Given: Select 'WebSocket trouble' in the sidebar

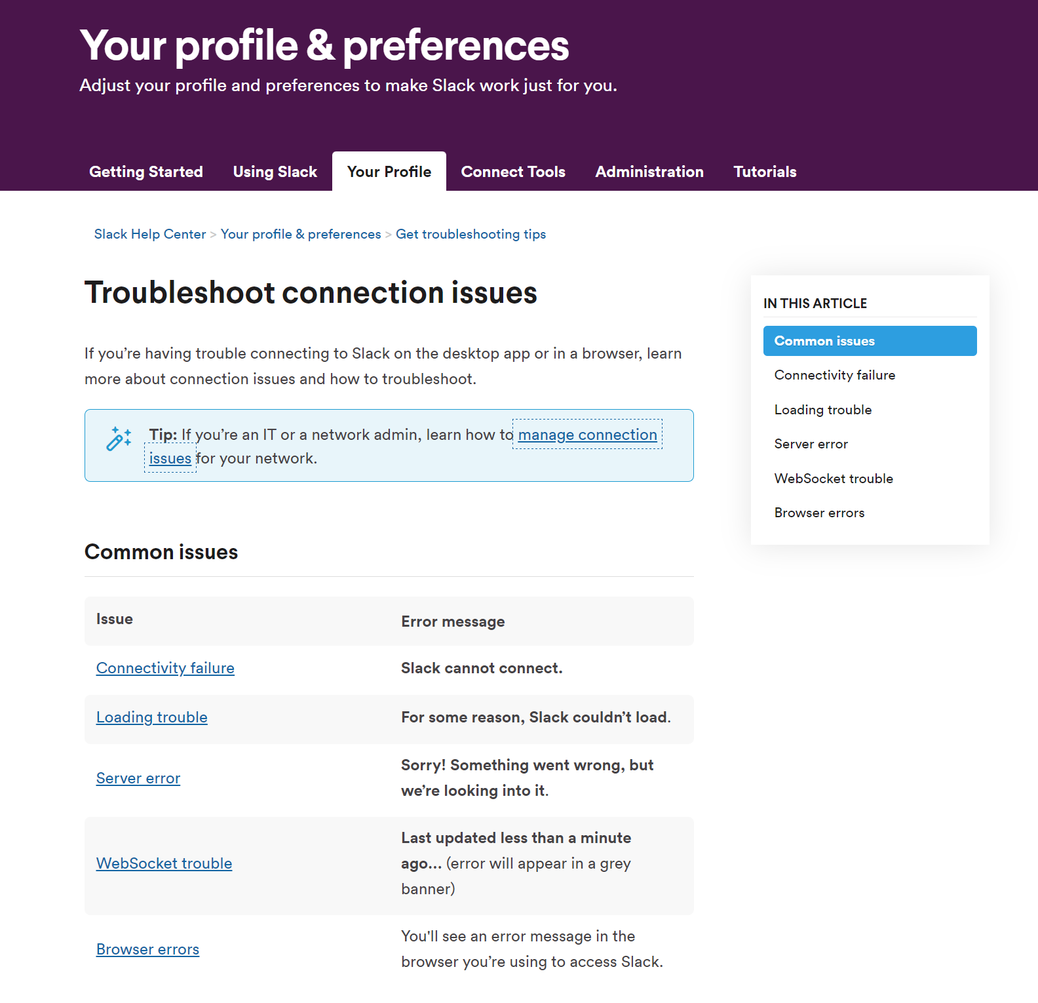Looking at the screenshot, I should click(x=833, y=478).
